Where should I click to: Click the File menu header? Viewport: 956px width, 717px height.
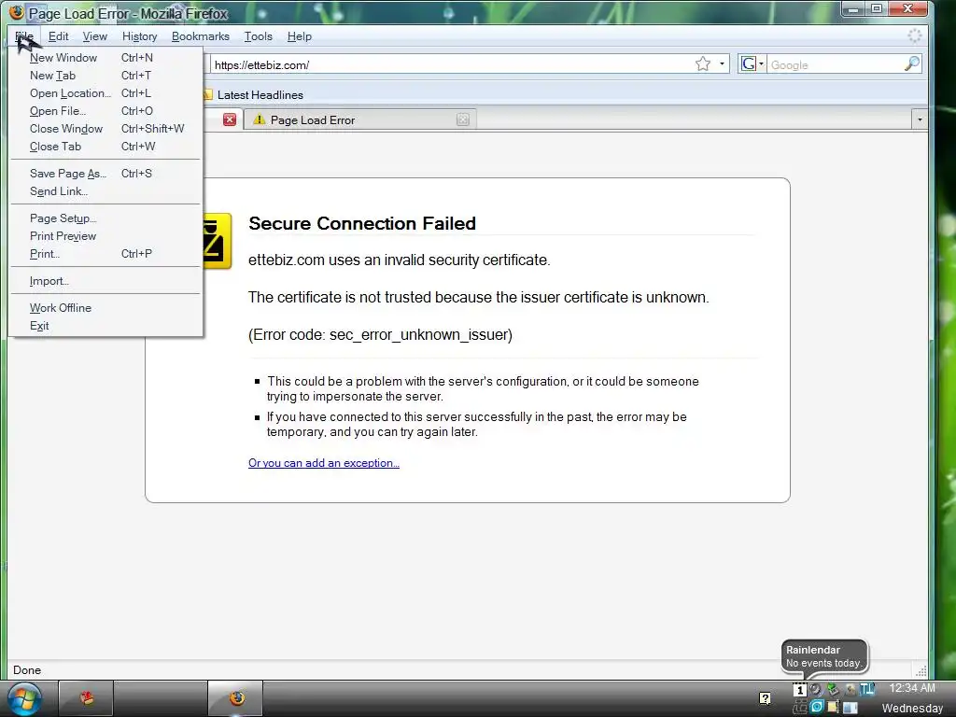[x=24, y=36]
